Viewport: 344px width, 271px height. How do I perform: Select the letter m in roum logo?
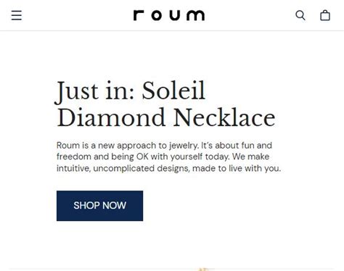click(x=196, y=15)
